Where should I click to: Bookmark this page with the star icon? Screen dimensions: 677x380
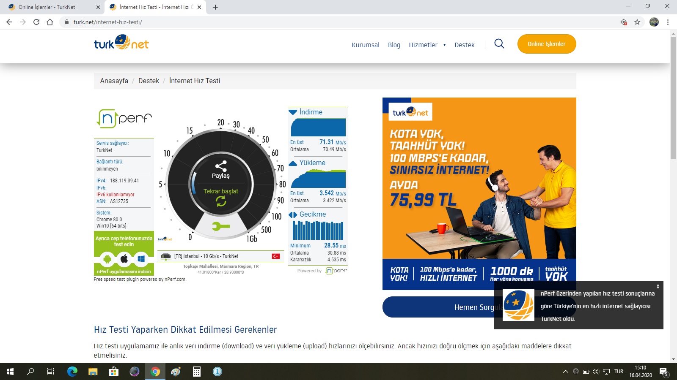637,22
